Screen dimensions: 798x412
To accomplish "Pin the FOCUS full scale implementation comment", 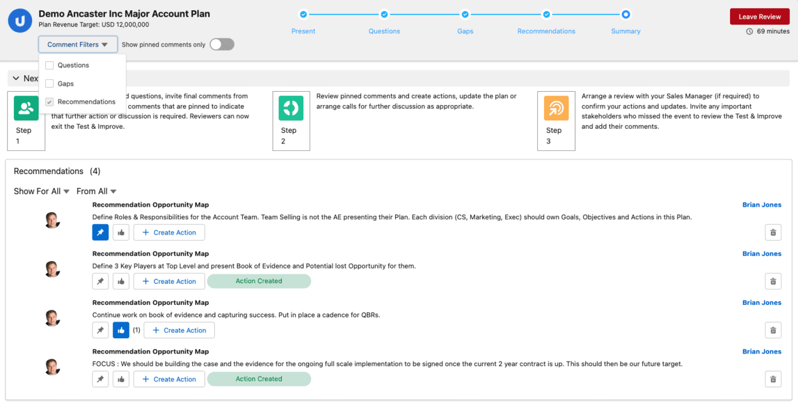I will tap(100, 379).
